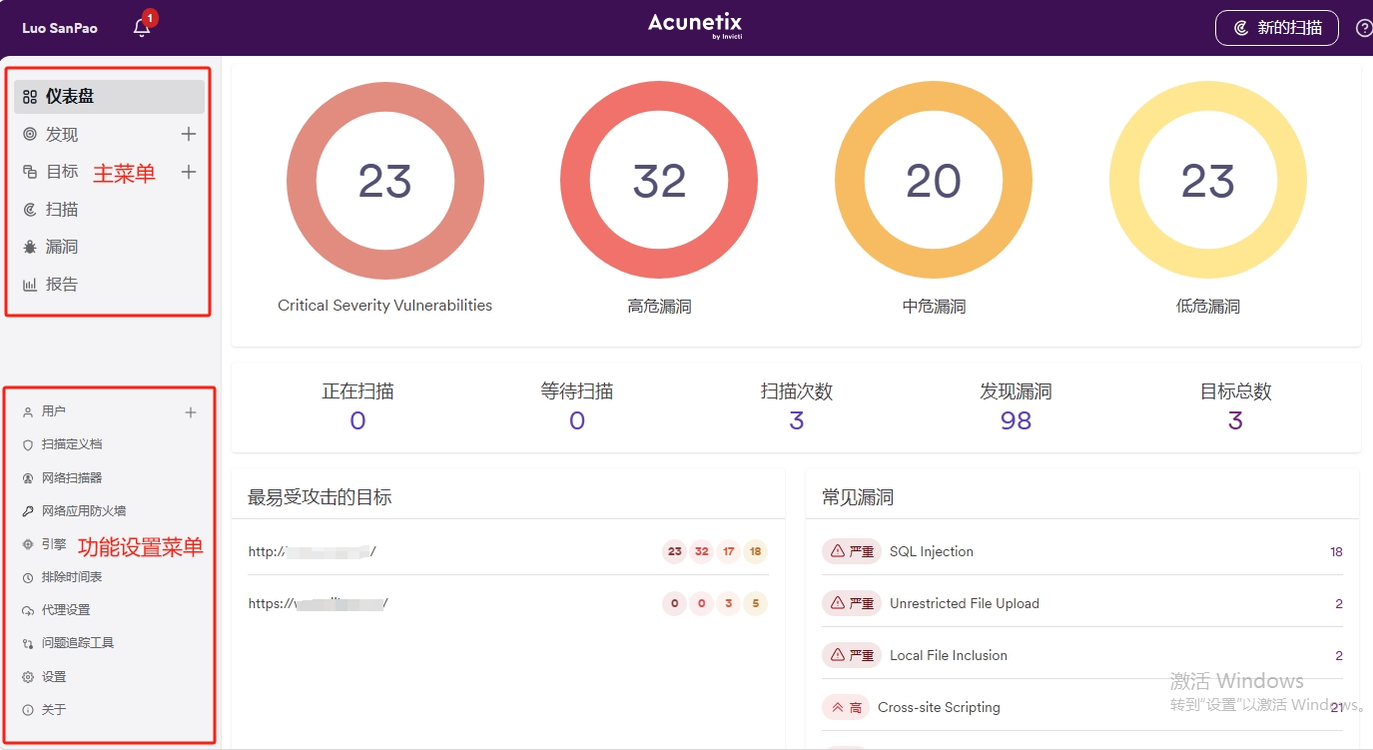Click the 严重 tag beside SQL Injection

point(852,551)
